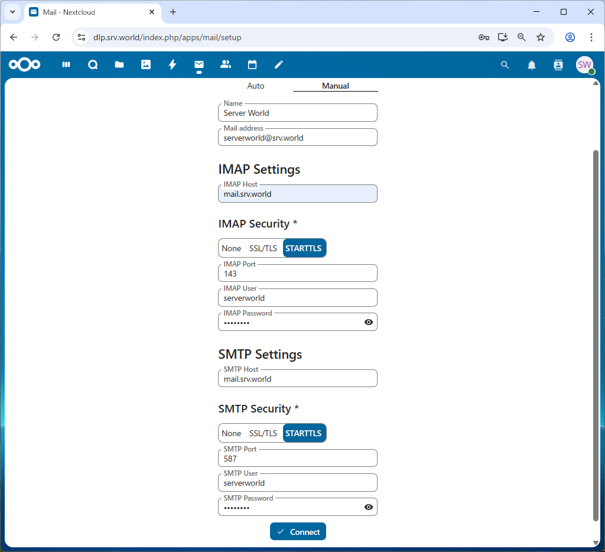
Task: Click the SMTP Port field
Action: click(298, 458)
